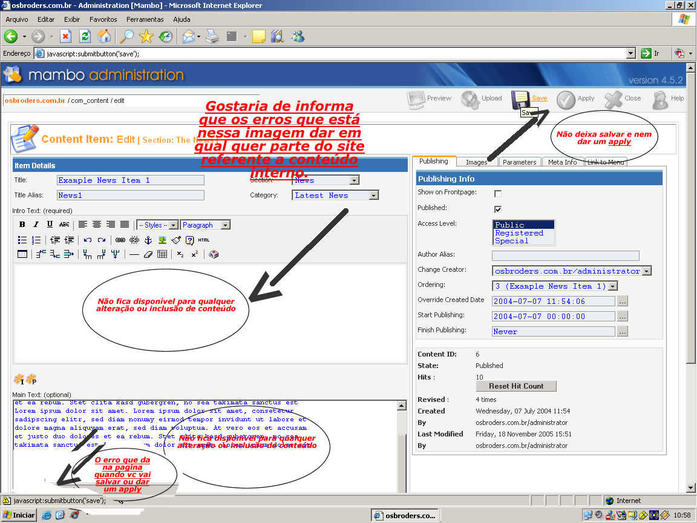Click the Preview toolbar button

coord(430,99)
